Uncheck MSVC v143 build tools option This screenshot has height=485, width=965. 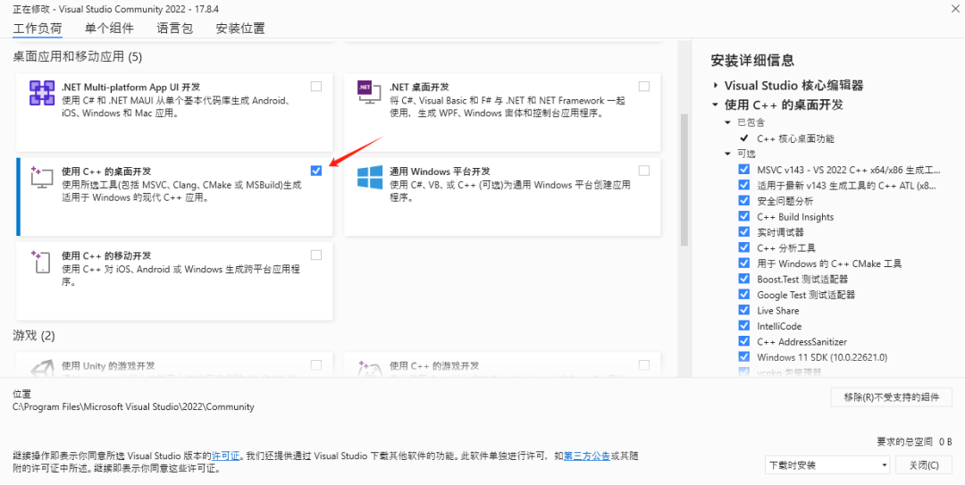tap(744, 169)
